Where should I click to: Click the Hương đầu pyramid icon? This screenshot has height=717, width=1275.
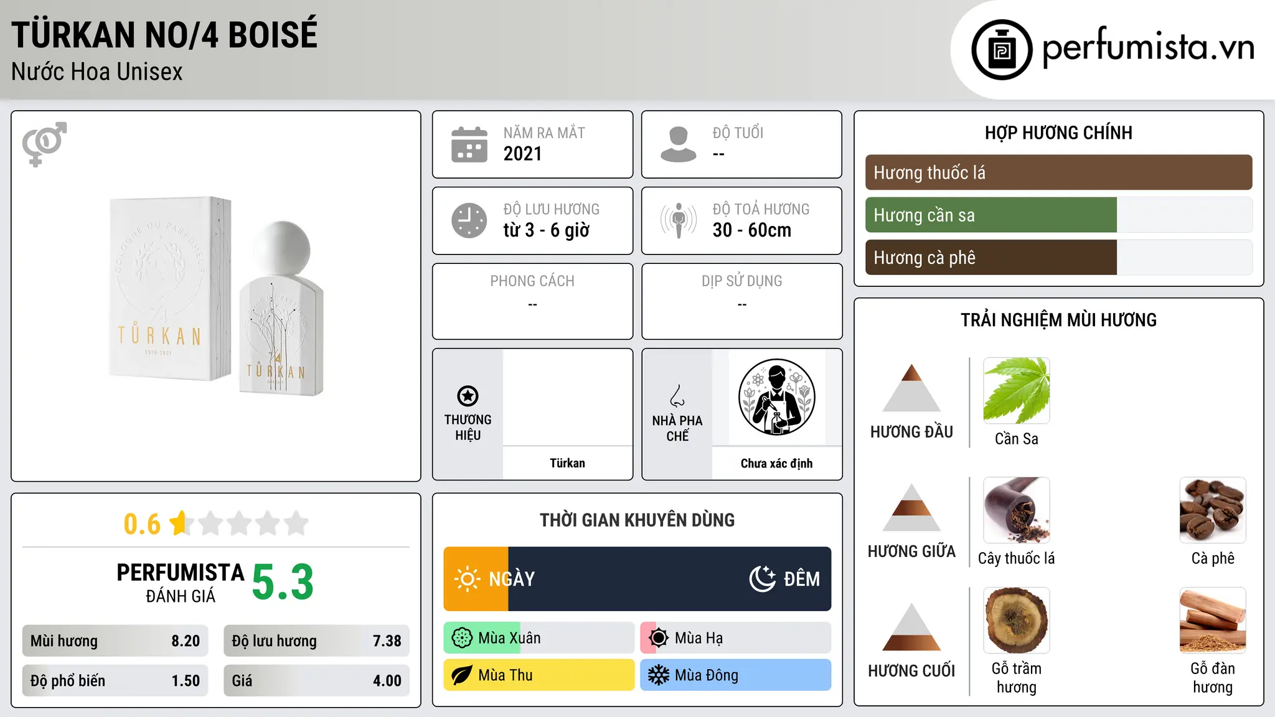[911, 388]
